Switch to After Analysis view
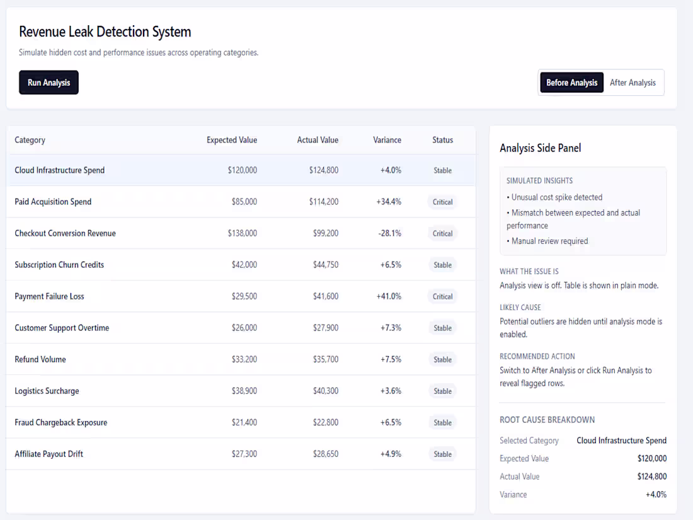 pyautogui.click(x=633, y=83)
